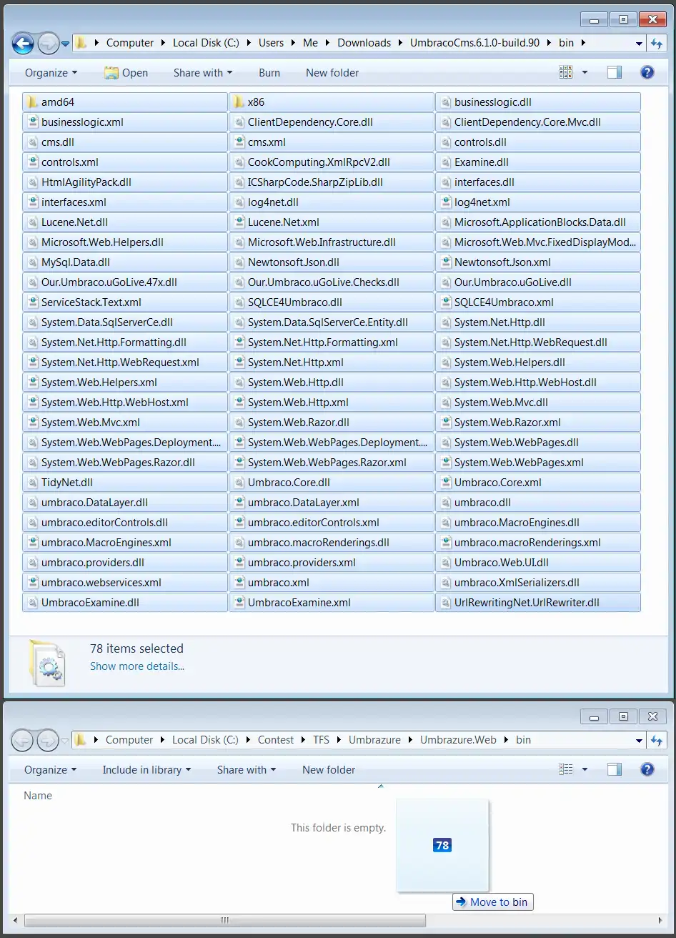The width and height of the screenshot is (676, 938).
Task: Open the Share with menu in the top window
Action: (203, 72)
